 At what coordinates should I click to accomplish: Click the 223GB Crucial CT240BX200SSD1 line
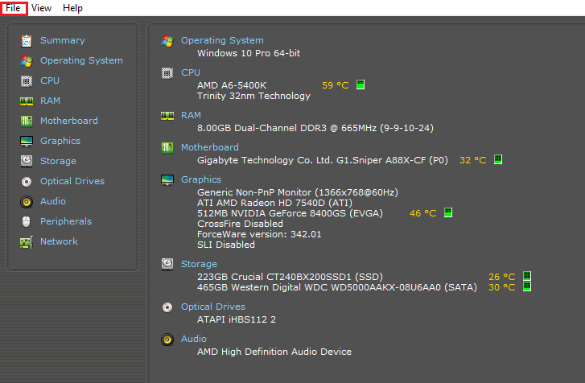click(290, 277)
